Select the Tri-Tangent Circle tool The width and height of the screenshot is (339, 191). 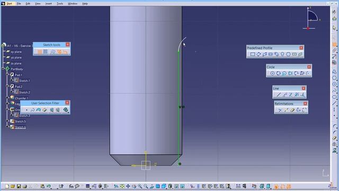[x=290, y=73]
